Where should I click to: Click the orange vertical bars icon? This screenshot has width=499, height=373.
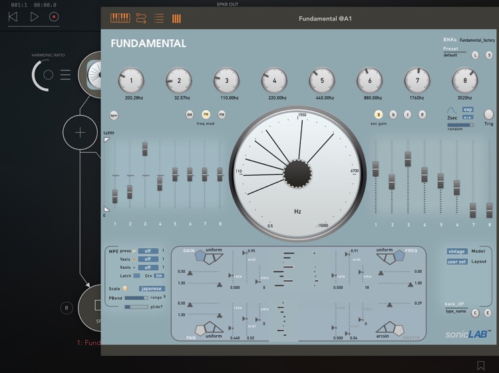(176, 19)
